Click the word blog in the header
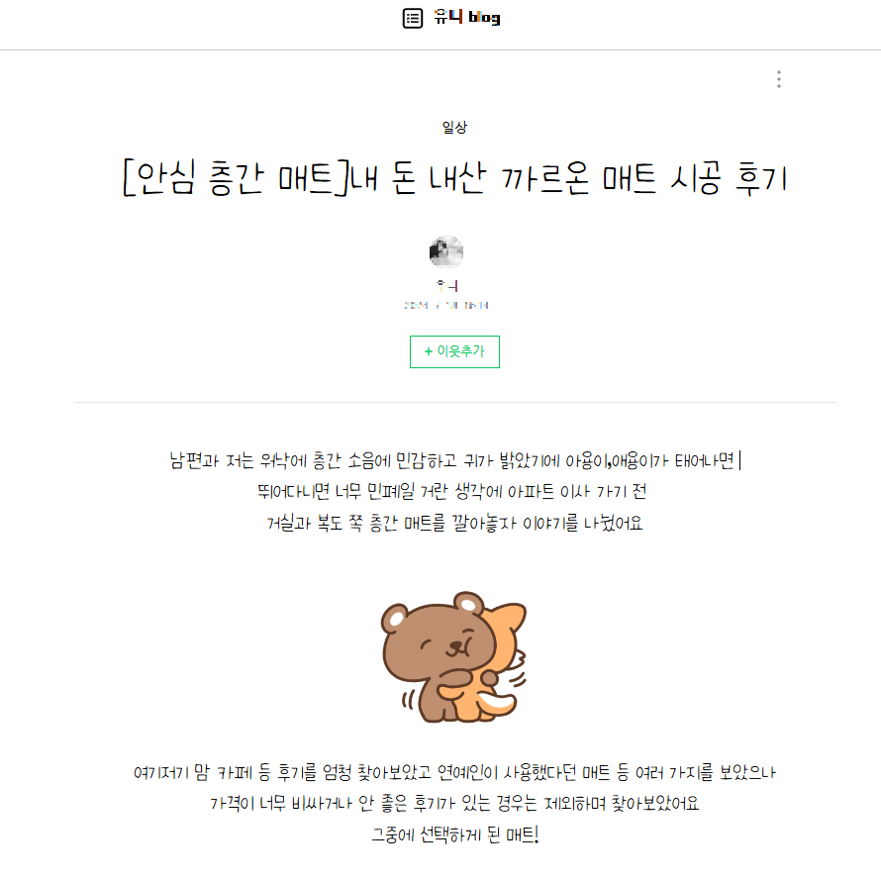The height and width of the screenshot is (883, 881). click(484, 18)
